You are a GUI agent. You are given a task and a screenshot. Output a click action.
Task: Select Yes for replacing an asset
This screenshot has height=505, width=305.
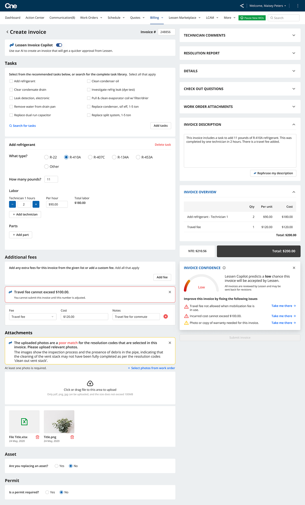tap(56, 466)
